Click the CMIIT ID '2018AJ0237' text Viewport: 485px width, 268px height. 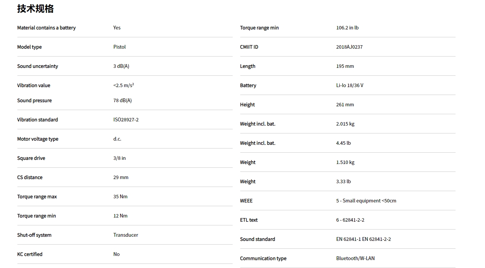tap(349, 47)
